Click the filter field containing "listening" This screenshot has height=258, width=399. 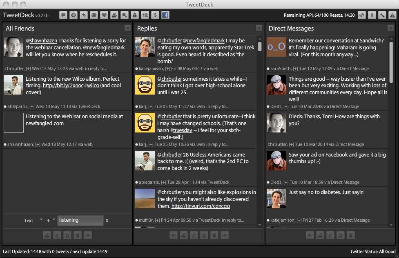point(80,221)
